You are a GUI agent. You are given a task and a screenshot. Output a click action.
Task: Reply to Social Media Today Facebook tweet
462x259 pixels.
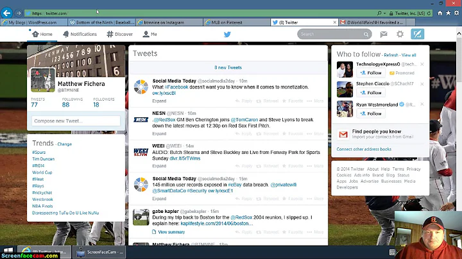click(x=244, y=101)
